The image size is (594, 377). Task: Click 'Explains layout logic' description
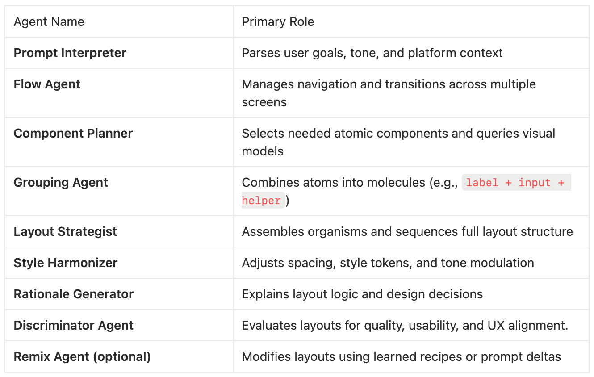(x=362, y=294)
